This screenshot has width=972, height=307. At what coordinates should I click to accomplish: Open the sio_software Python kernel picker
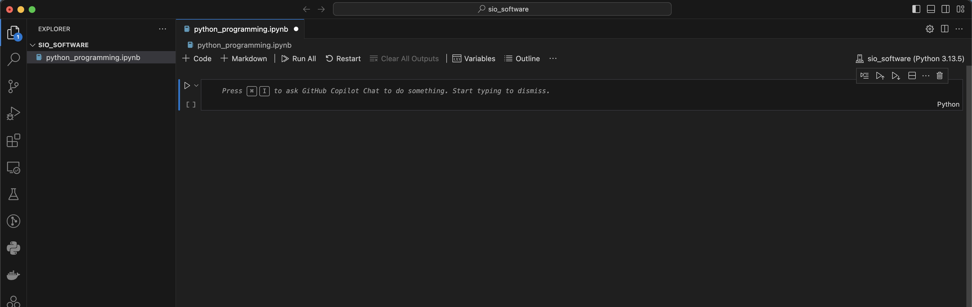[x=910, y=59]
